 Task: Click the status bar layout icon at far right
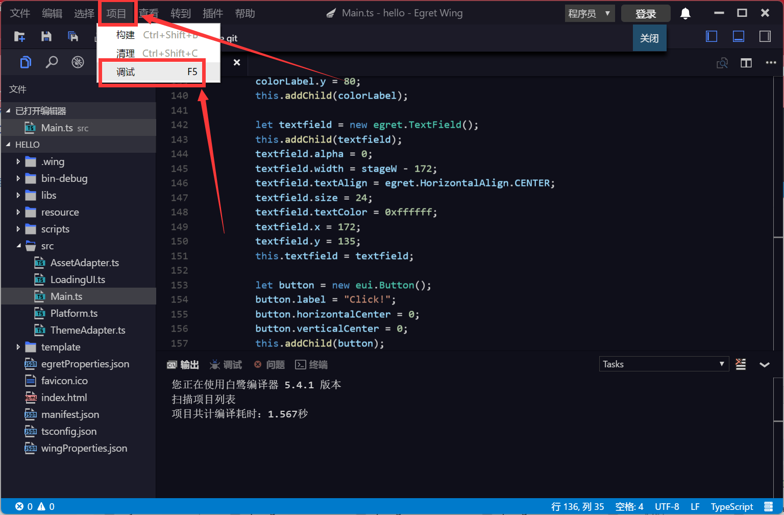point(769,506)
